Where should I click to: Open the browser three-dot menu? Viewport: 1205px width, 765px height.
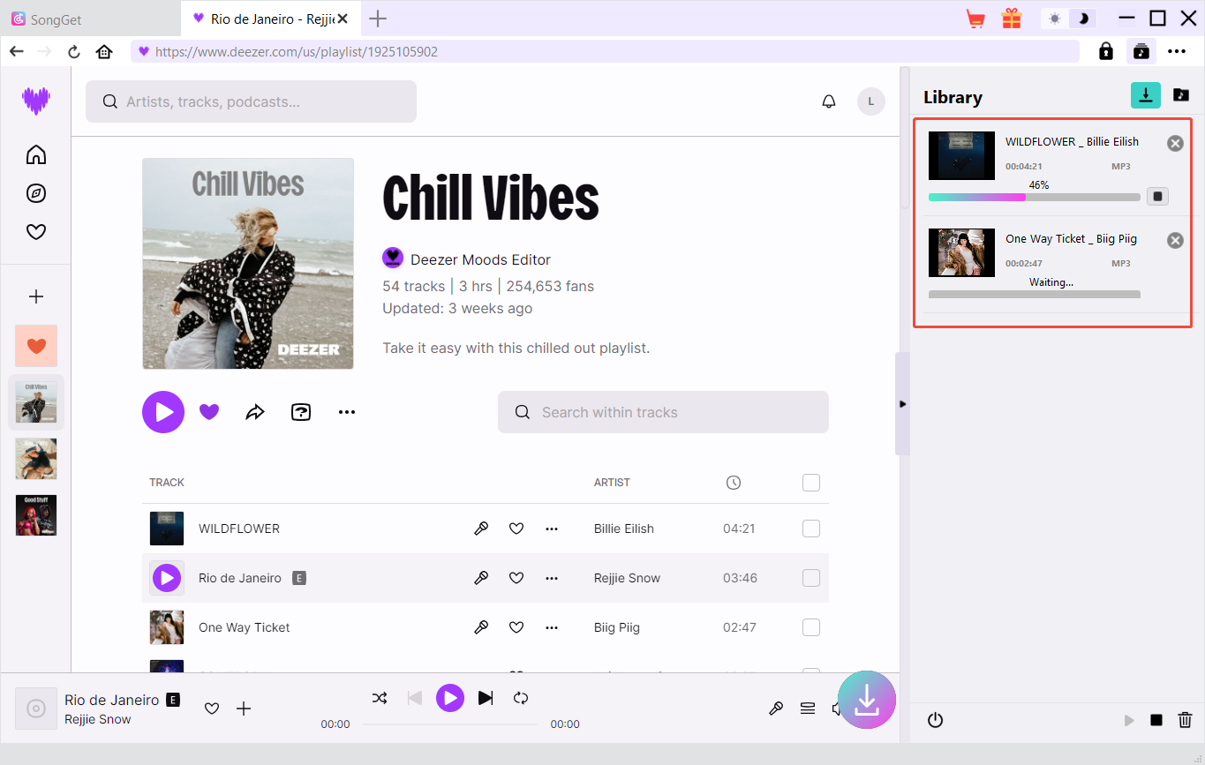coord(1176,51)
